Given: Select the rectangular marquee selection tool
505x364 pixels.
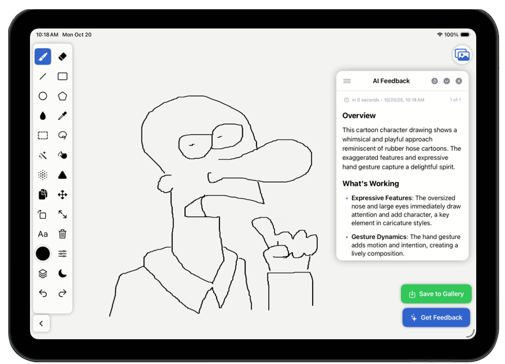Looking at the screenshot, I should point(43,135).
